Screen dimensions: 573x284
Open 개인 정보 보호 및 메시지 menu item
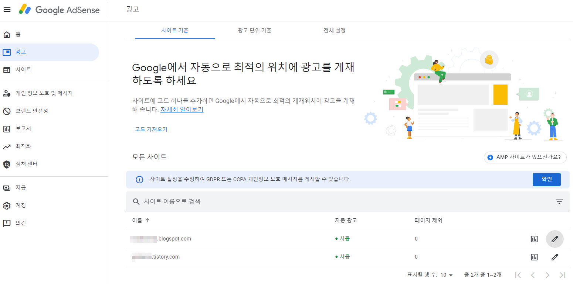[x=50, y=93]
